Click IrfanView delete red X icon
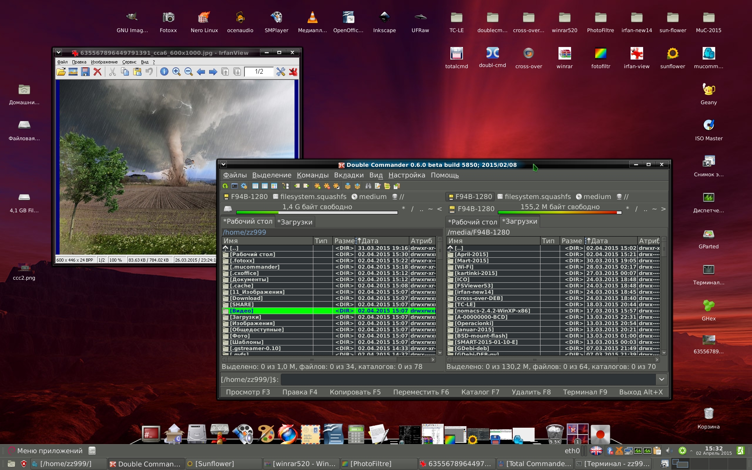The image size is (752, 470). coord(97,72)
